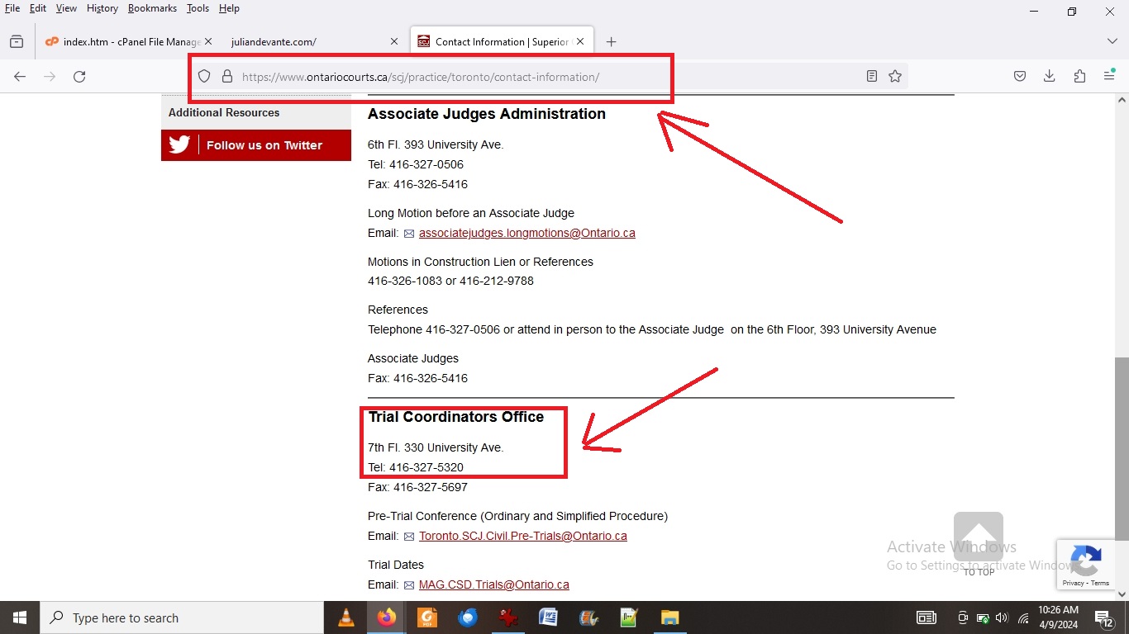Click the Reload page icon
The width and height of the screenshot is (1129, 634).
tap(79, 77)
